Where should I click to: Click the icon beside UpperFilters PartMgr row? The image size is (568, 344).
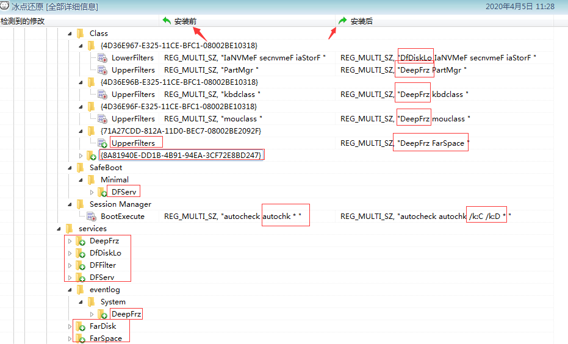click(x=102, y=70)
